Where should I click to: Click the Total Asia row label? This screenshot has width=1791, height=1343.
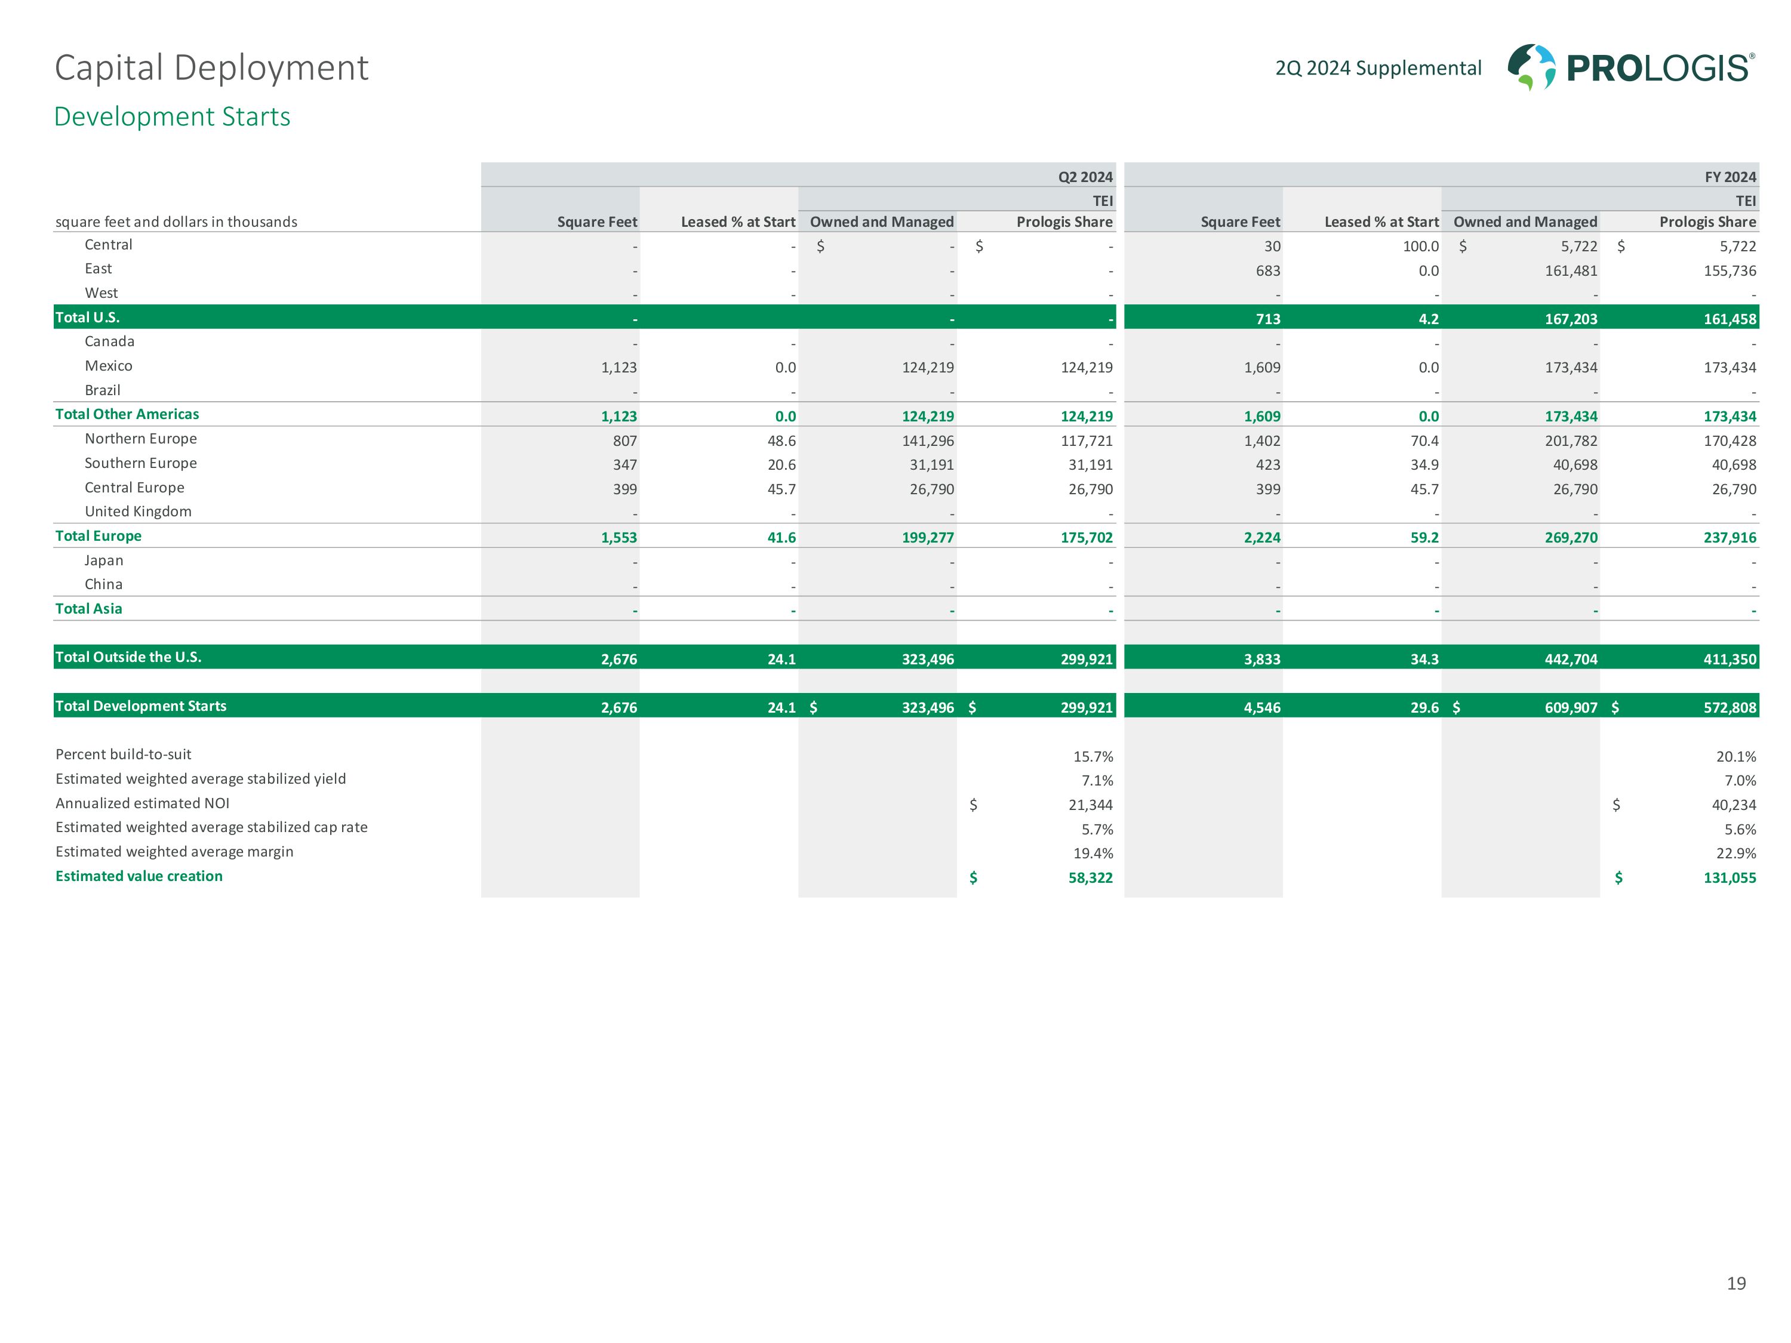(x=88, y=609)
